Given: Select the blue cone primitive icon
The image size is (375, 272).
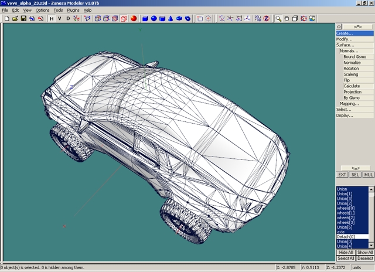Looking at the screenshot, I should pos(171,19).
